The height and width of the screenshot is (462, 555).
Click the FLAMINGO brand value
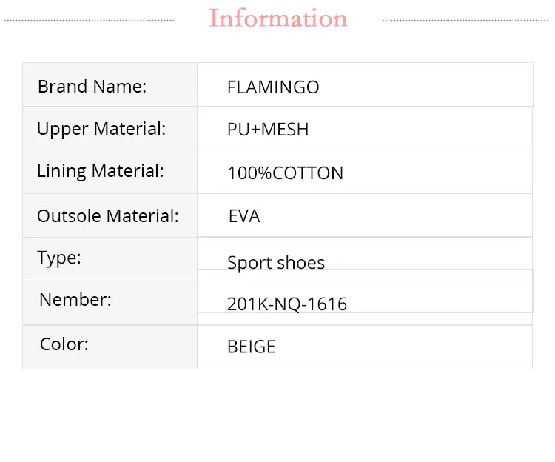(273, 87)
